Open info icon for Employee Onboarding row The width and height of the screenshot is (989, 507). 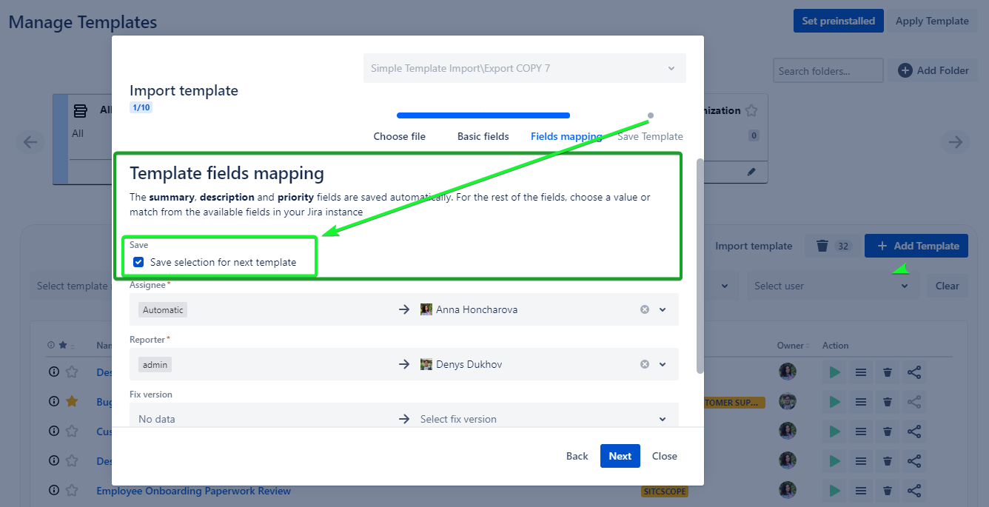53,491
